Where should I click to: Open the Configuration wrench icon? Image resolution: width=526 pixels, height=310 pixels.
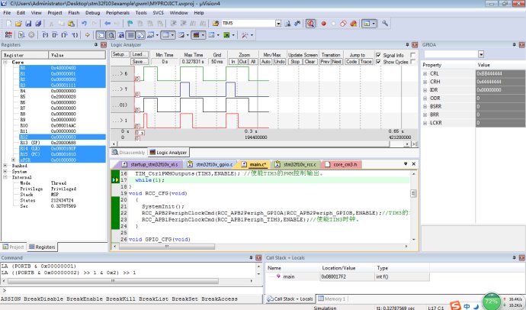(385, 24)
